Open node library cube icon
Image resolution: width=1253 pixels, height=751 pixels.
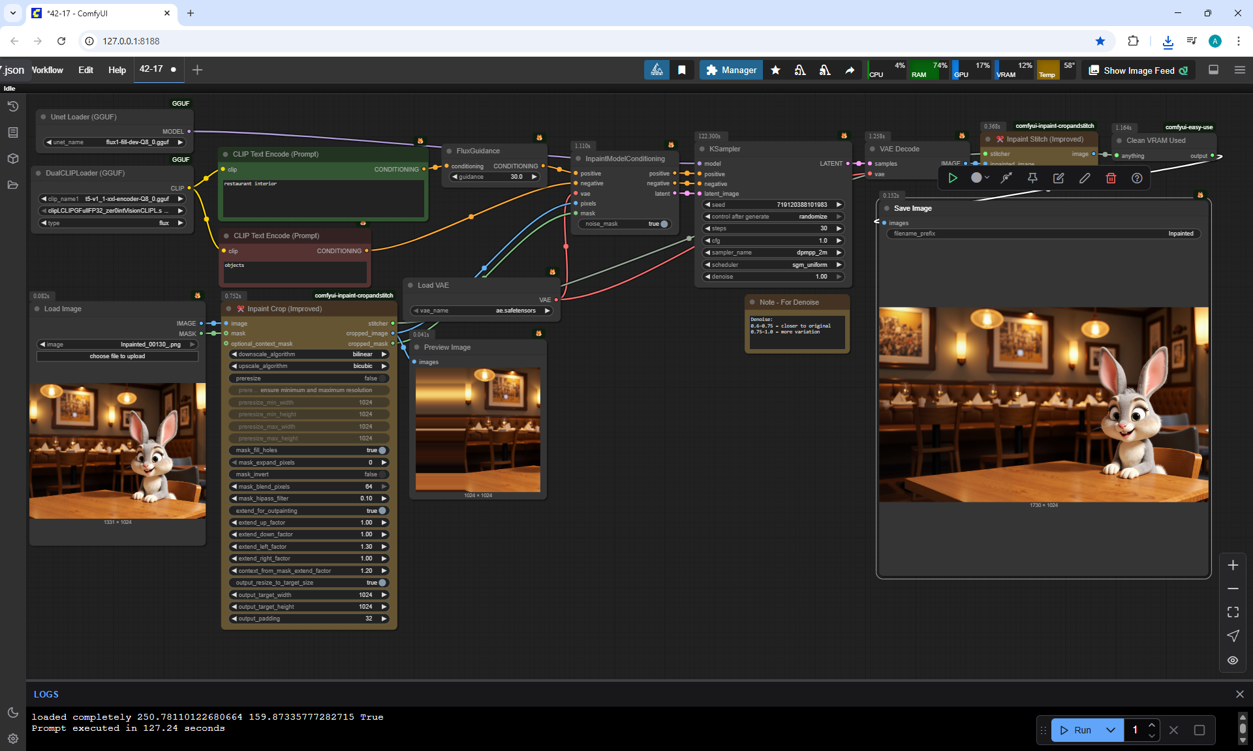(x=12, y=159)
